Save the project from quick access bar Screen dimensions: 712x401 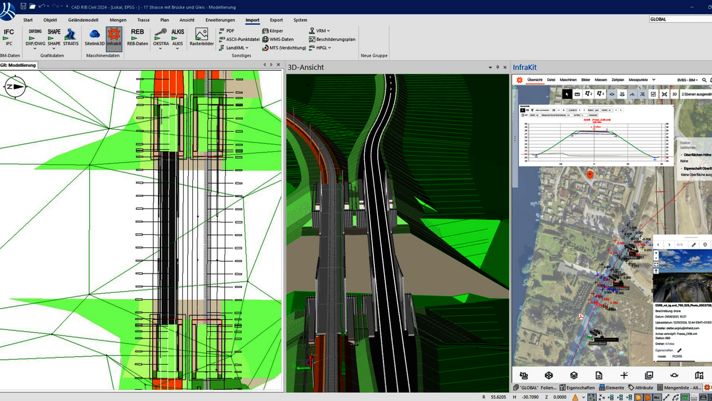click(x=23, y=6)
